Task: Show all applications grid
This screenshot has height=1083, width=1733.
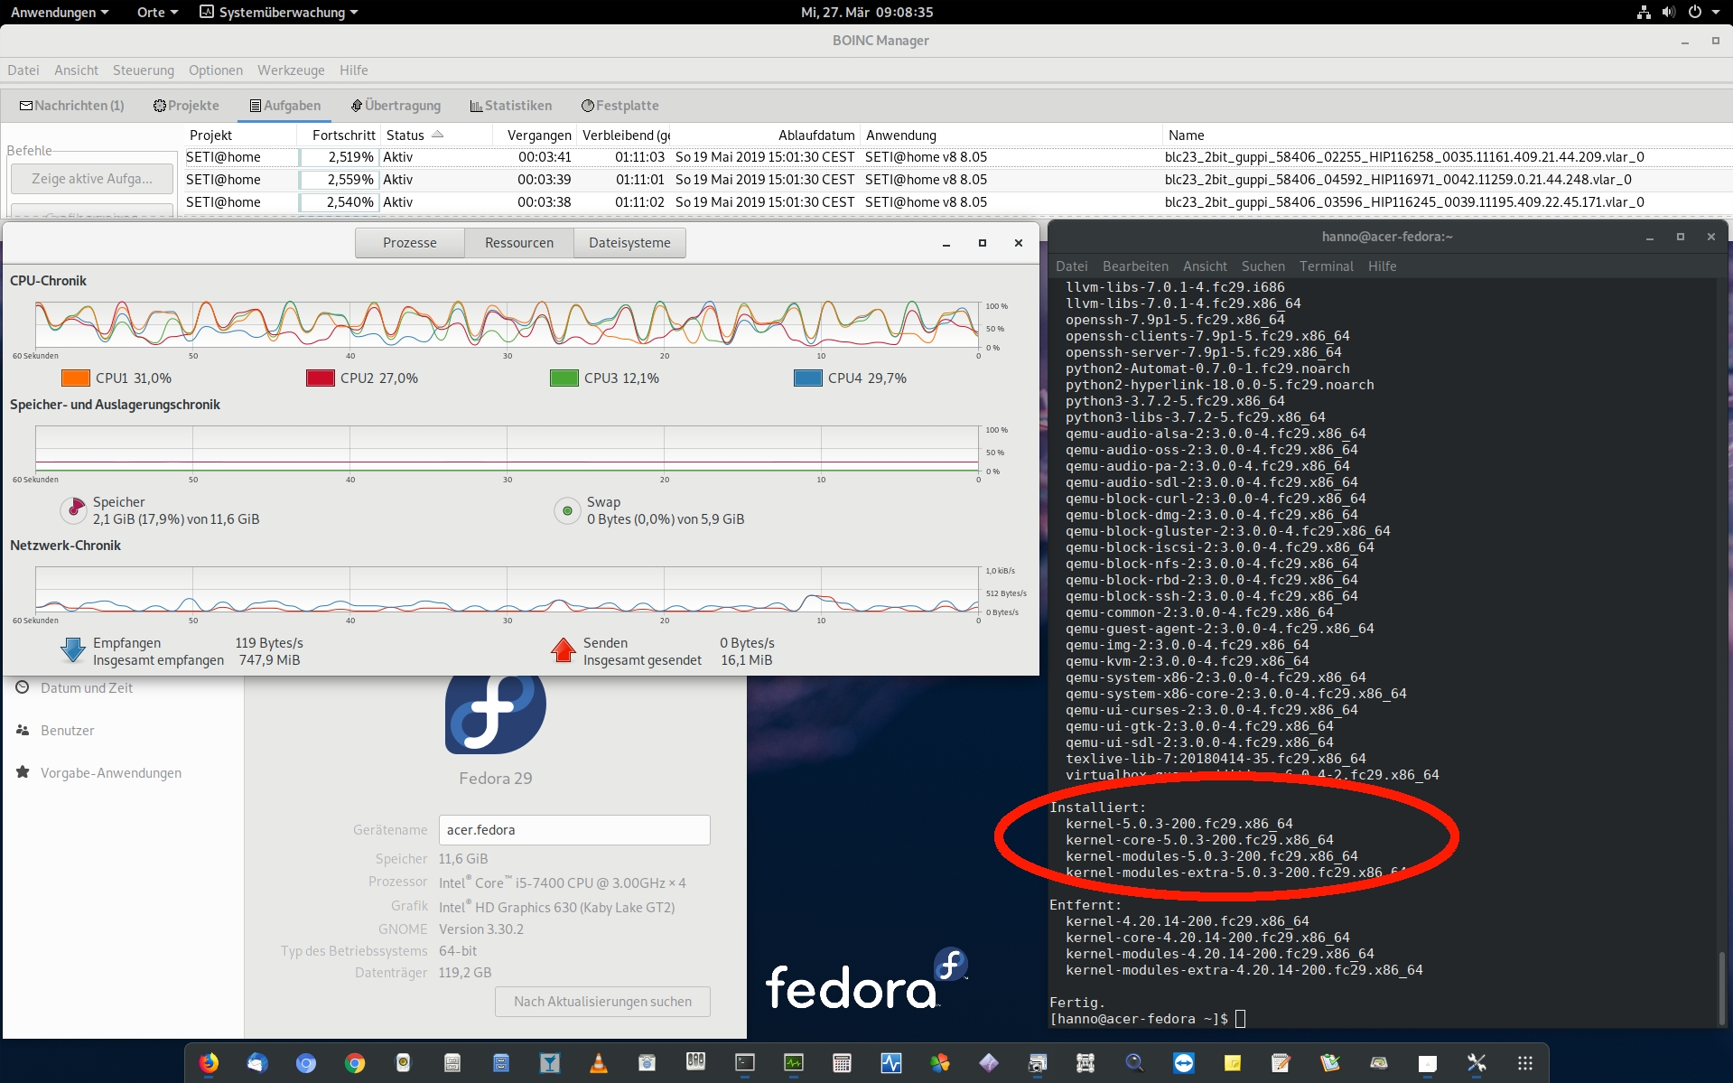Action: [x=1524, y=1063]
